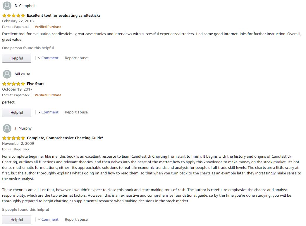Open 'Excellent tool for evaluating candlesticks' review title
306x226 pixels.
tap(63, 16)
